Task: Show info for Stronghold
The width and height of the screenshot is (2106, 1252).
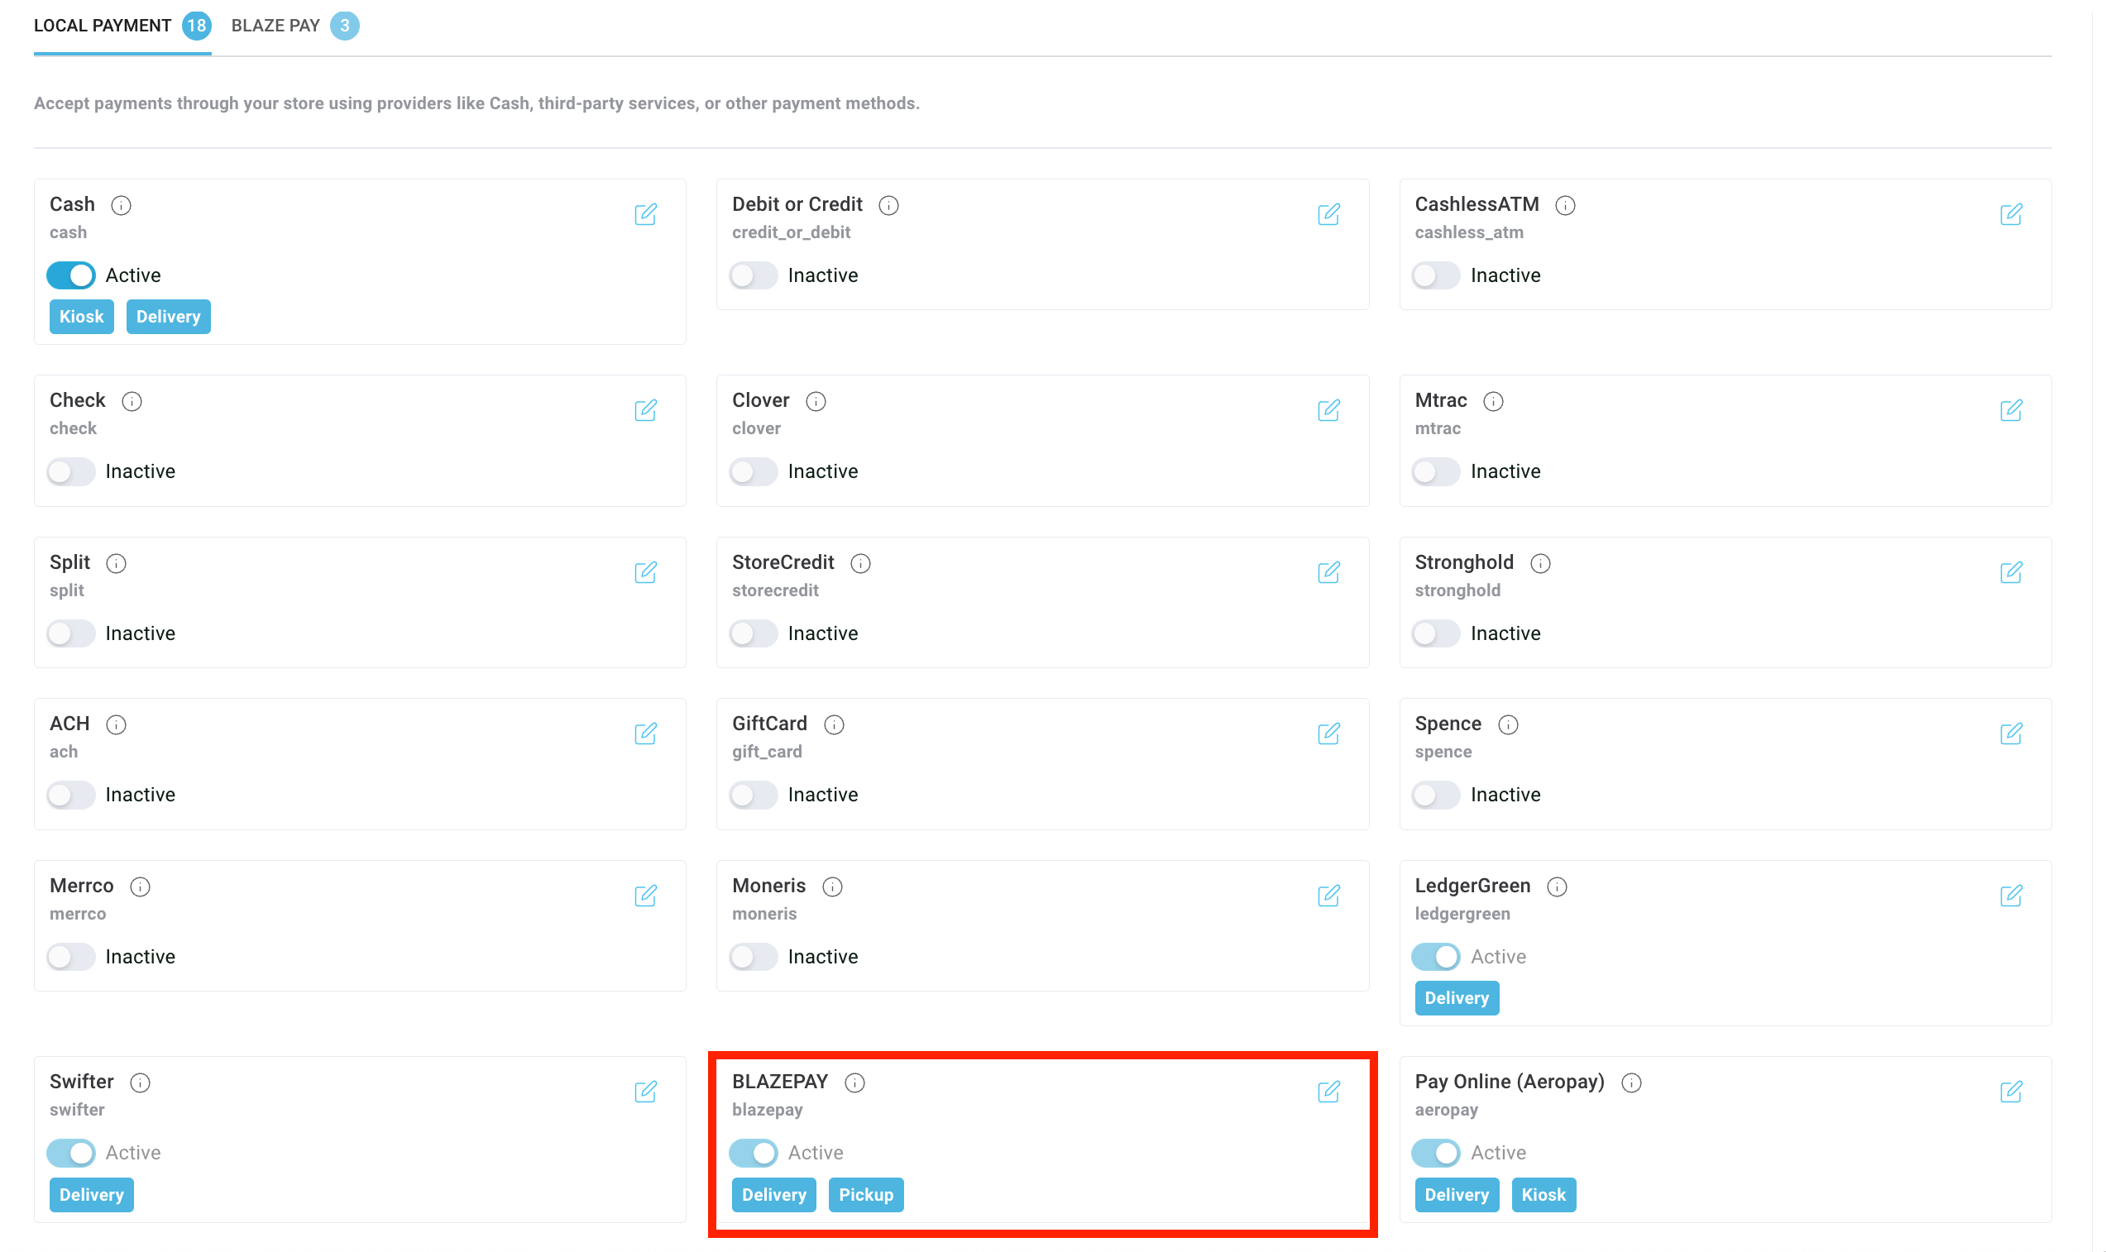Action: coord(1541,562)
